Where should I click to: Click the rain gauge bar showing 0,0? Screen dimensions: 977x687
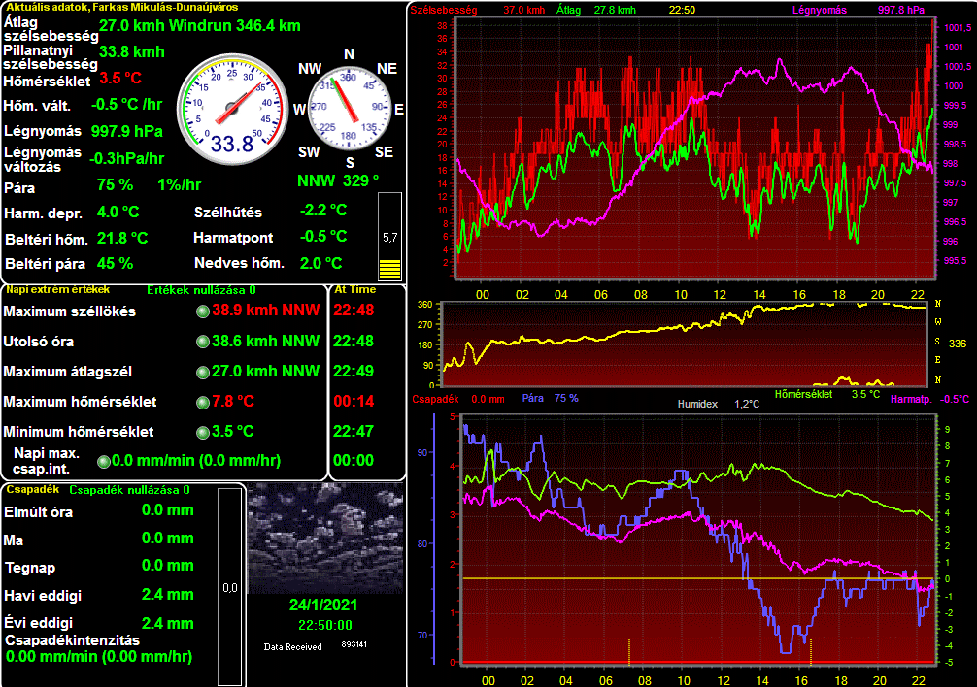pos(229,586)
